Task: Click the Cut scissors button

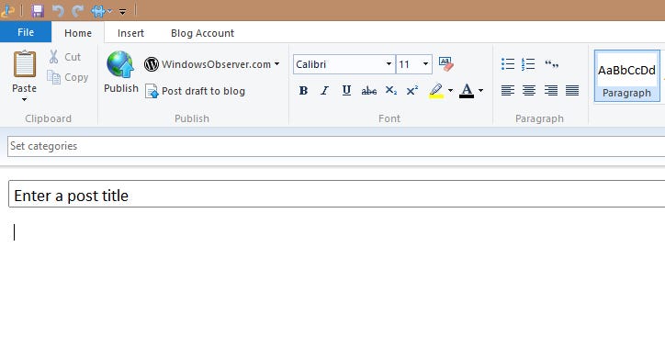Action: pos(65,57)
